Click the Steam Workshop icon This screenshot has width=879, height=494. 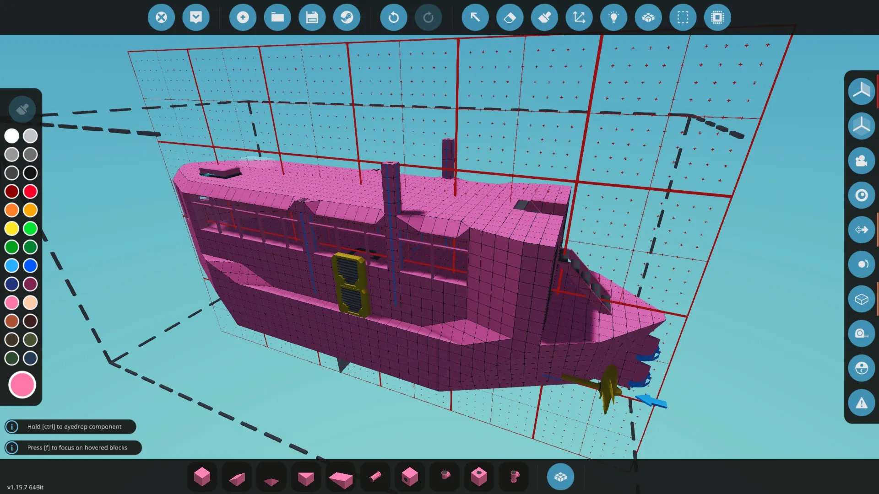coord(347,17)
